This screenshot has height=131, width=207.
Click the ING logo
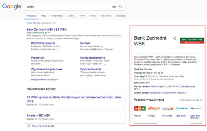pyautogui.click(x=168, y=109)
